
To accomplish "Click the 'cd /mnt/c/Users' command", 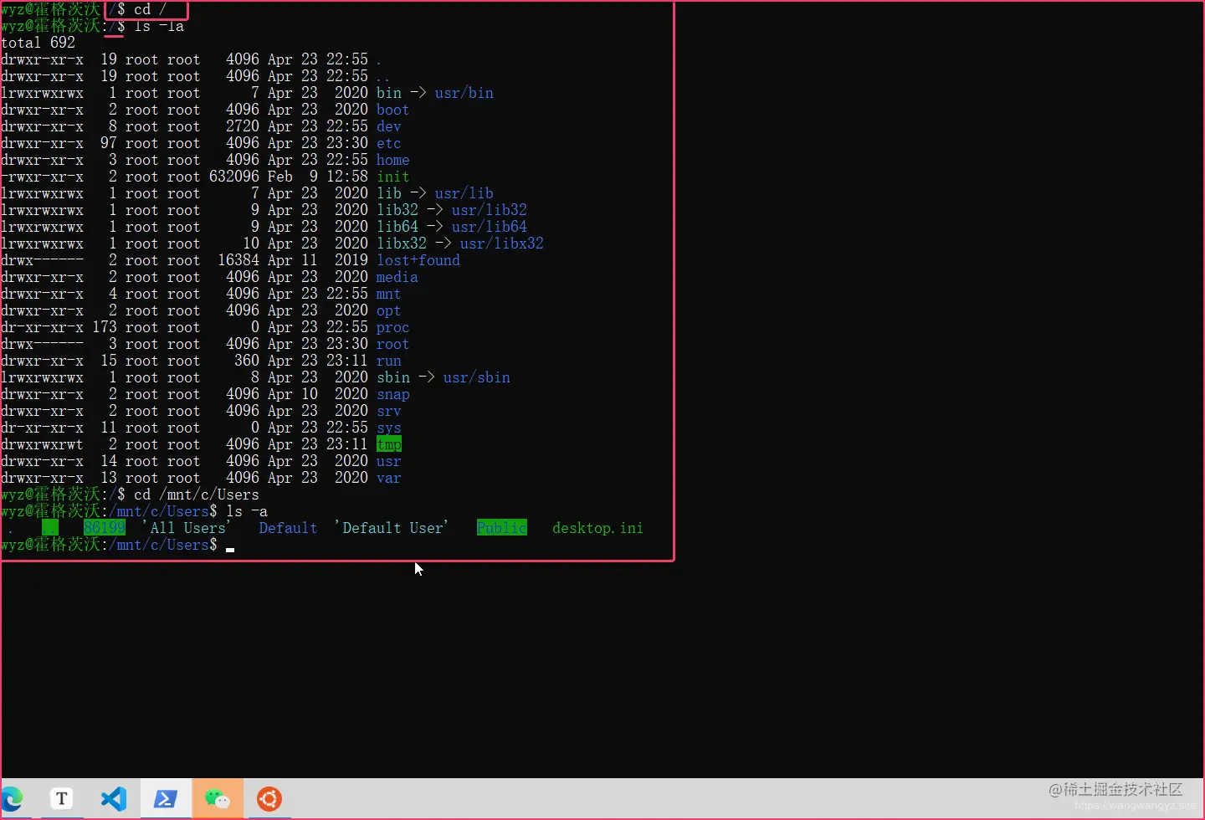I will click(x=197, y=495).
